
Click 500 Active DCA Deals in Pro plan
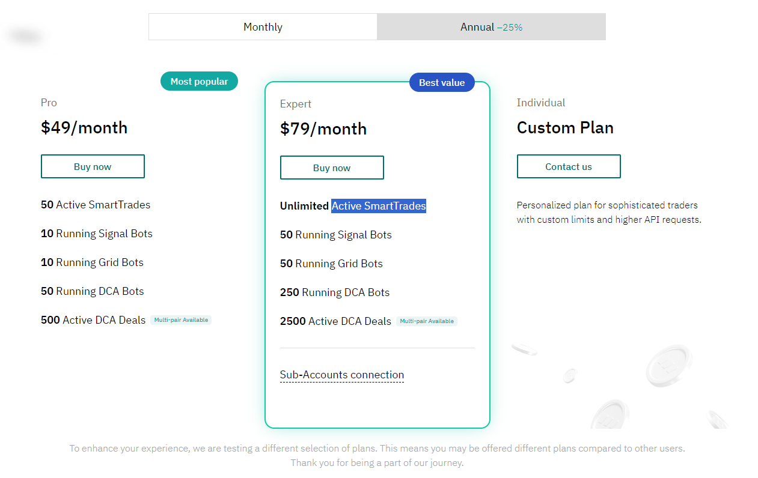click(93, 320)
